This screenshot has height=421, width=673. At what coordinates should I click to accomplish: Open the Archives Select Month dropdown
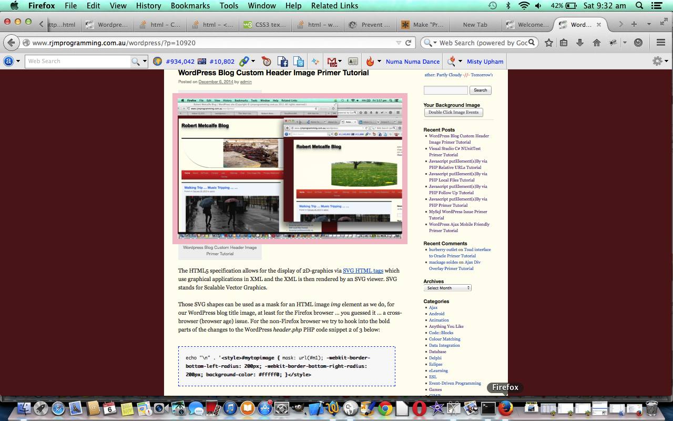click(x=447, y=288)
